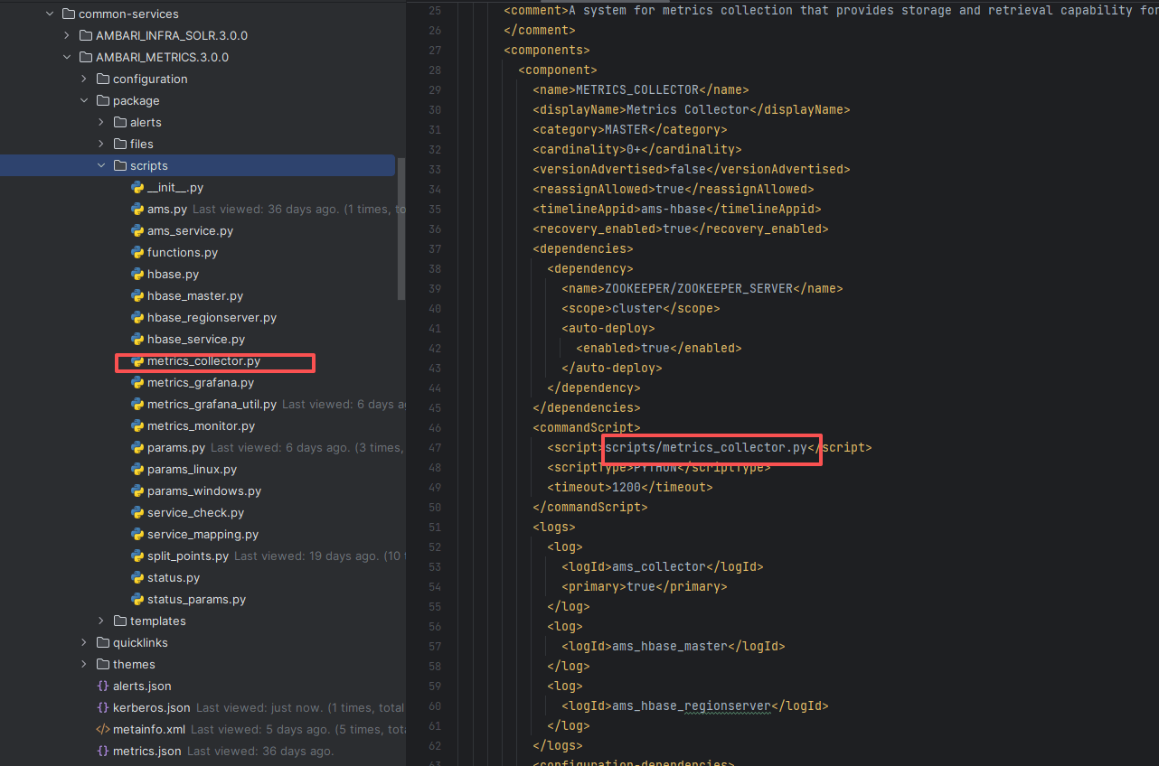1159x766 pixels.
Task: Collapse the AMBARI_METRICS.3.0.0 folder chevron
Action: pos(66,58)
